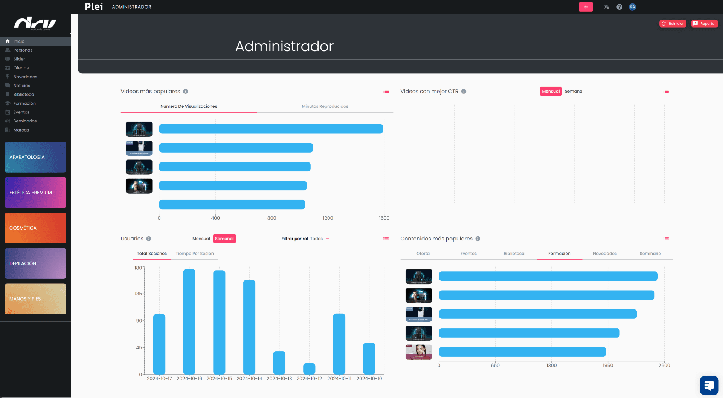This screenshot has width=723, height=407.
Task: Switch to the Minutos Reproducidos tab
Action: point(325,106)
